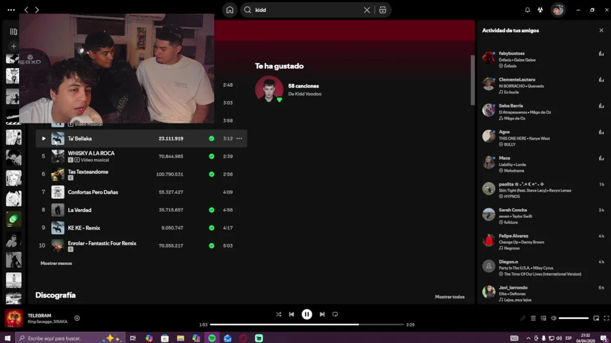Open ClementeLautaro friend activity entry
Image resolution: width=611 pixels, height=343 pixels.
click(x=543, y=86)
